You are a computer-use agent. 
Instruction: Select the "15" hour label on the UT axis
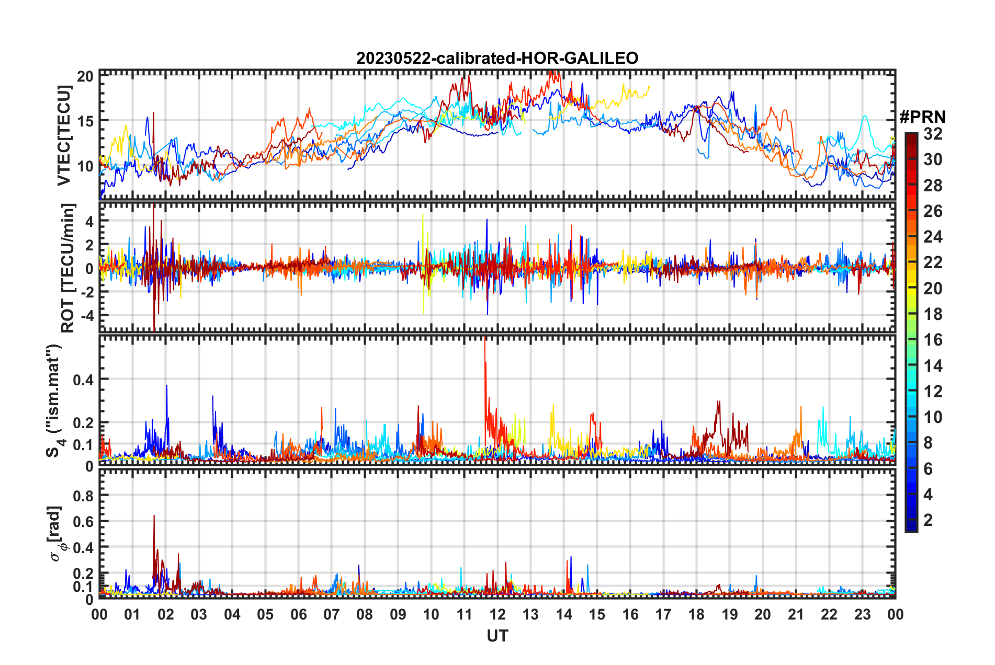tap(597, 614)
